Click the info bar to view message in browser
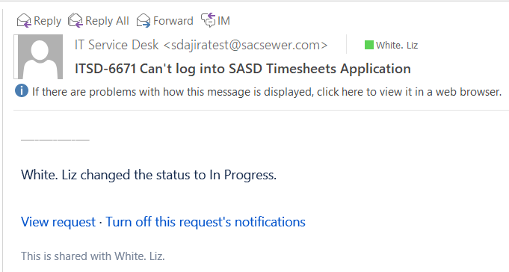The height and width of the screenshot is (272, 509). [267, 92]
